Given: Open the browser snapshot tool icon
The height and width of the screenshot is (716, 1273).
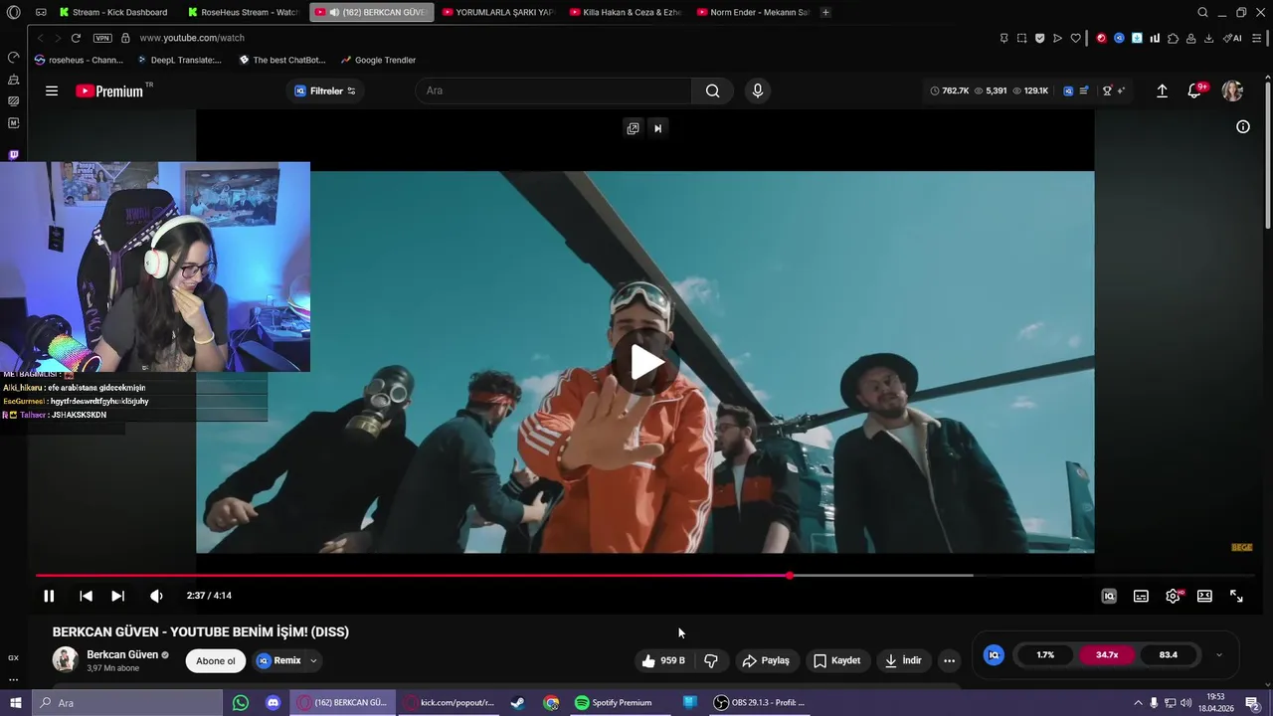Looking at the screenshot, I should [x=1021, y=38].
